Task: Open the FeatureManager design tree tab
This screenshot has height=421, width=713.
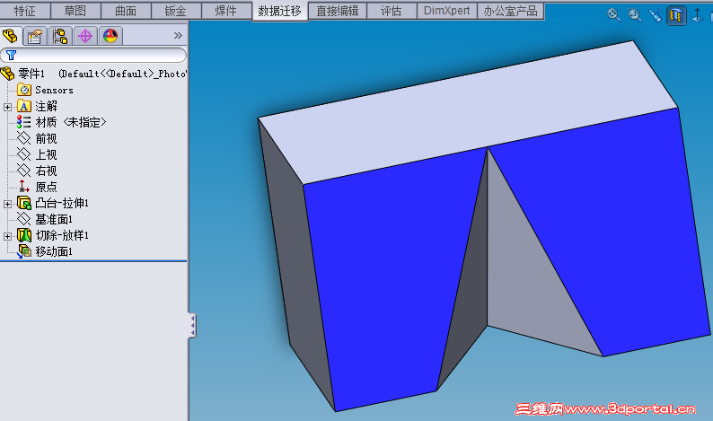Action: pyautogui.click(x=10, y=36)
